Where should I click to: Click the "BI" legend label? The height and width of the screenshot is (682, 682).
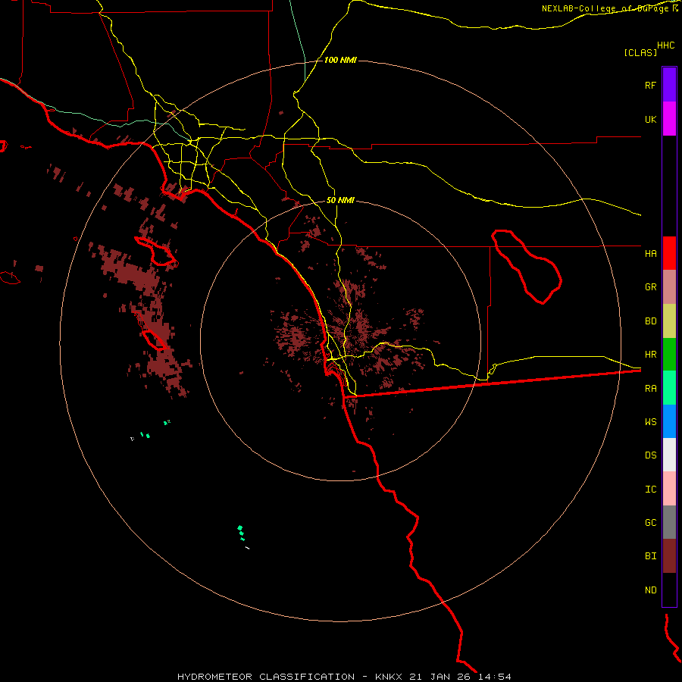coord(650,556)
